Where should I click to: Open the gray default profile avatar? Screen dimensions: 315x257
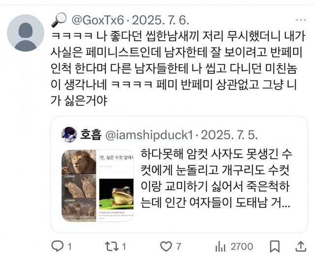26,33
